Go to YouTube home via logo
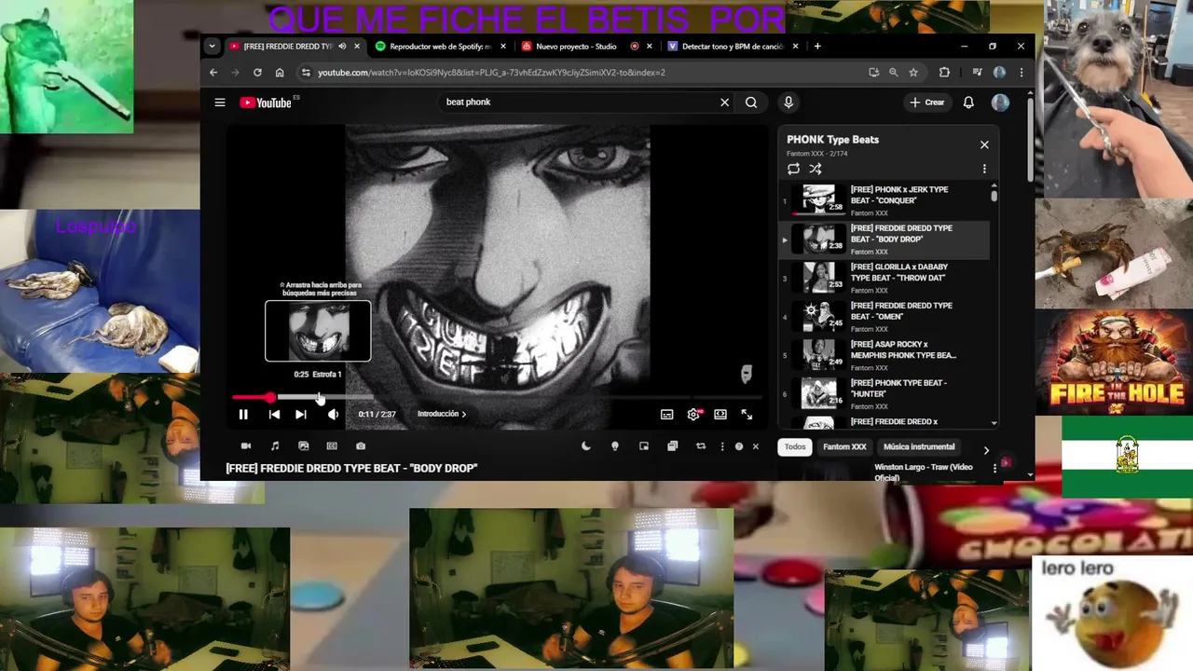1193x671 pixels. pos(267,103)
